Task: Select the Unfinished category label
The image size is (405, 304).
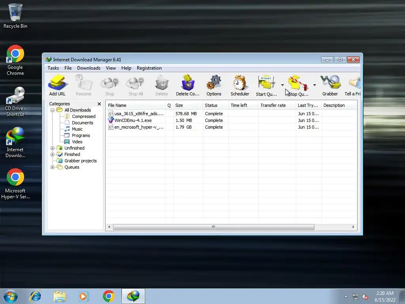Action: pos(74,148)
